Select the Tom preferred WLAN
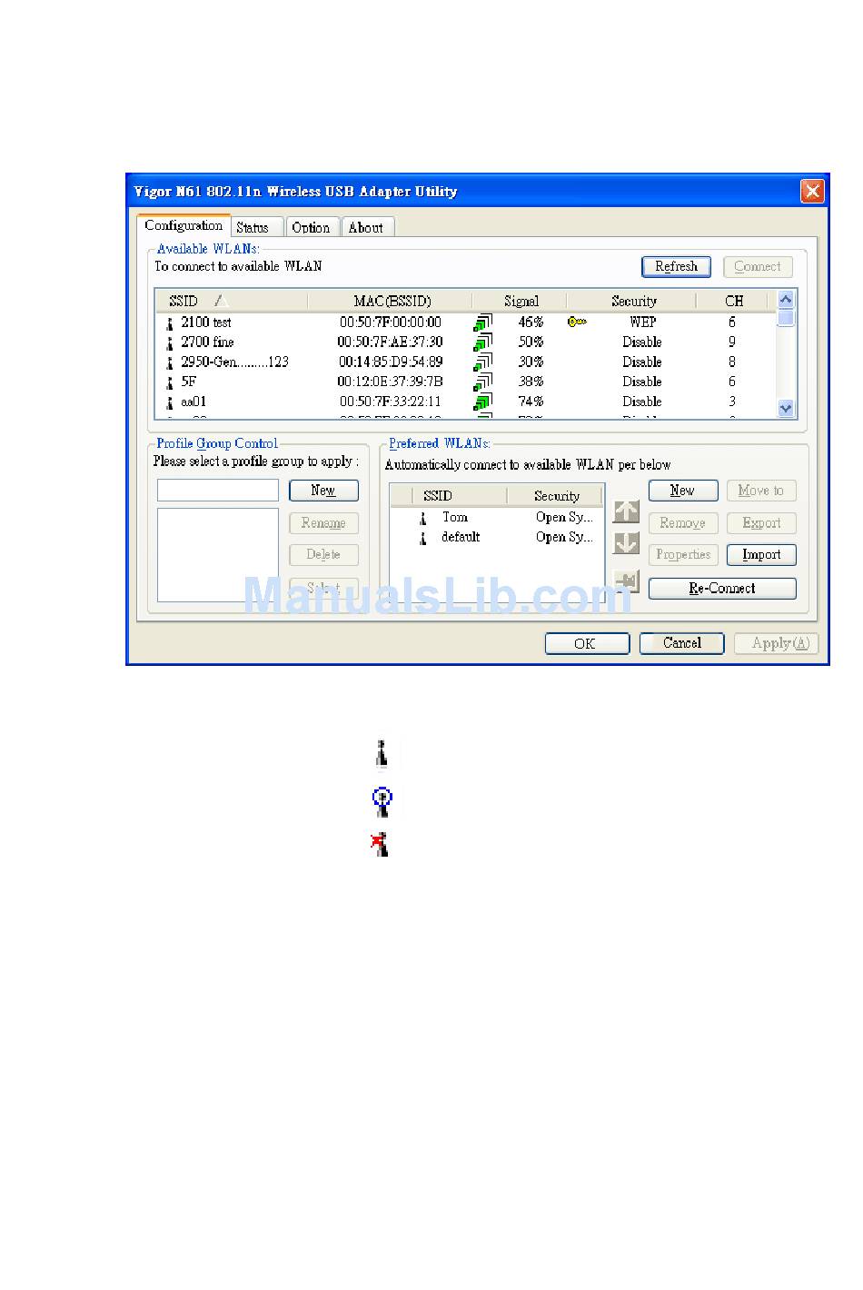This screenshot has width=863, height=1290. click(454, 518)
